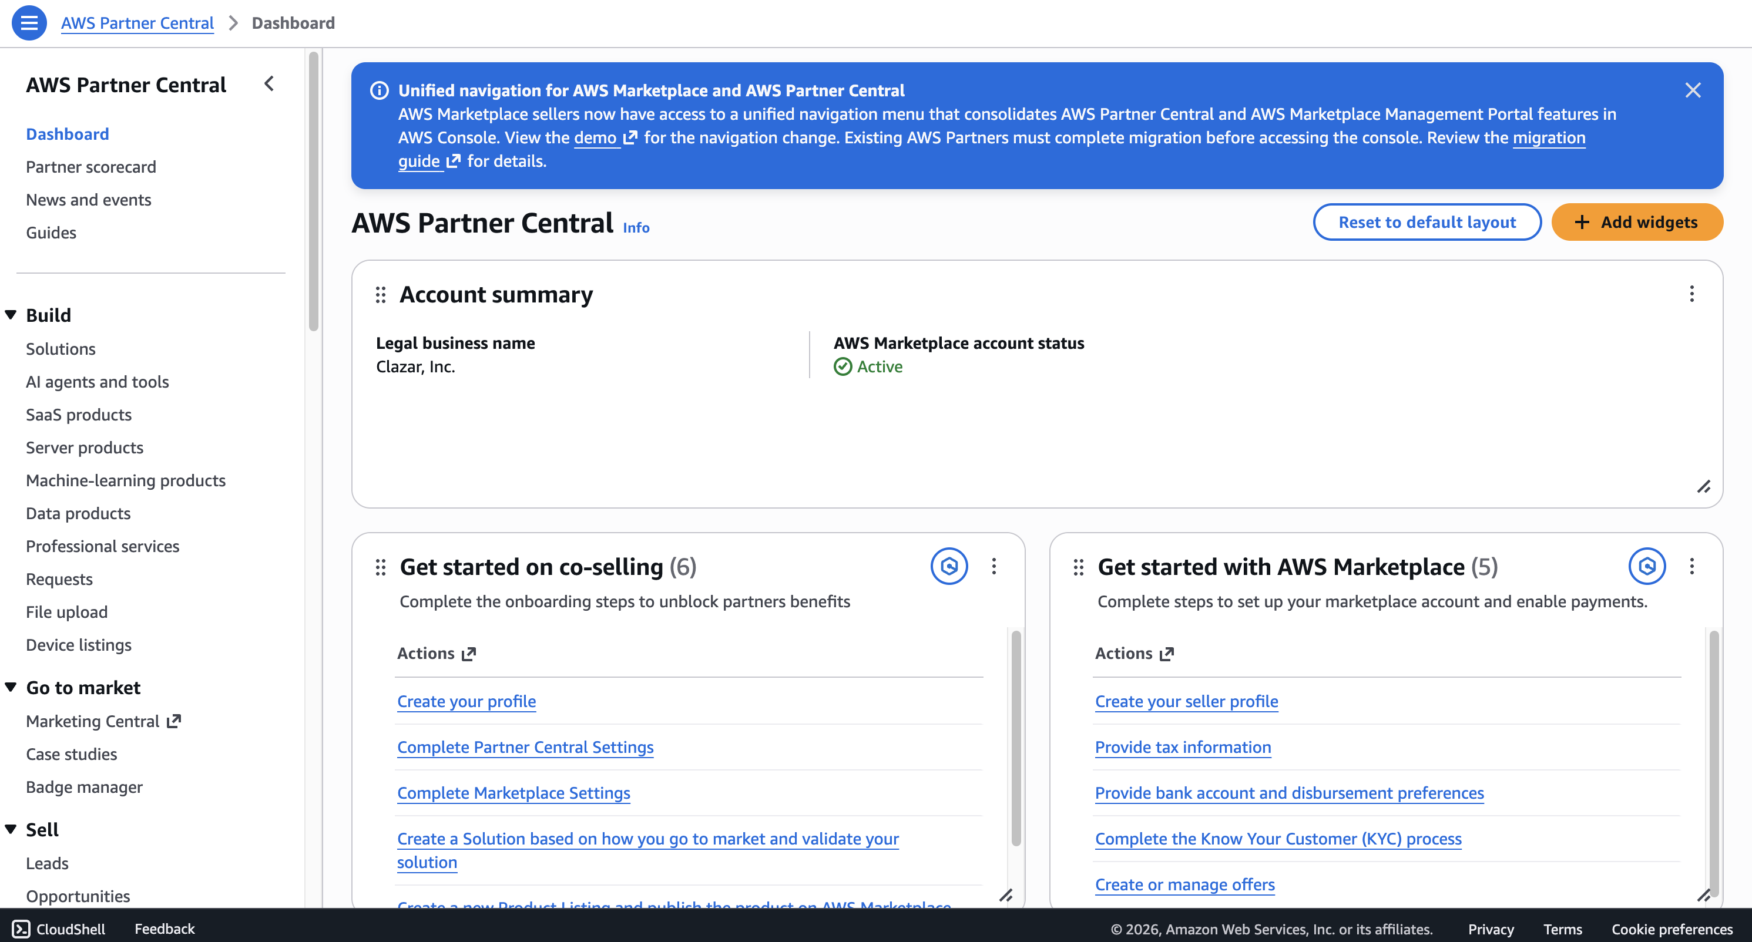Collapse the AWS Partner Central side panel

point(269,83)
